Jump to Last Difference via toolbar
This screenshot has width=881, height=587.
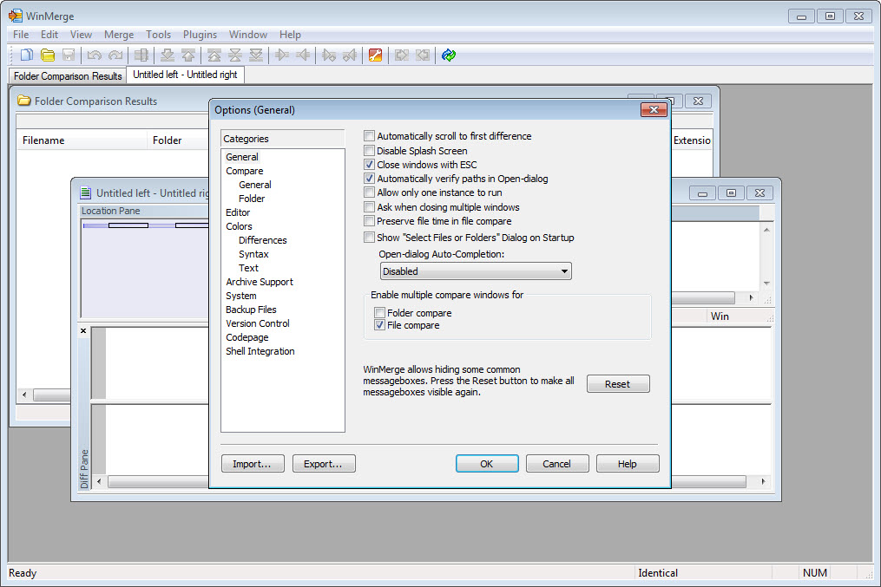coord(256,55)
